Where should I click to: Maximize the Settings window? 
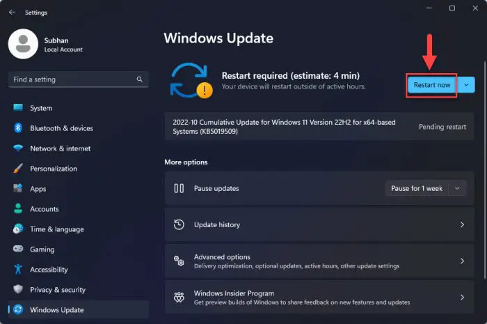coord(452,8)
